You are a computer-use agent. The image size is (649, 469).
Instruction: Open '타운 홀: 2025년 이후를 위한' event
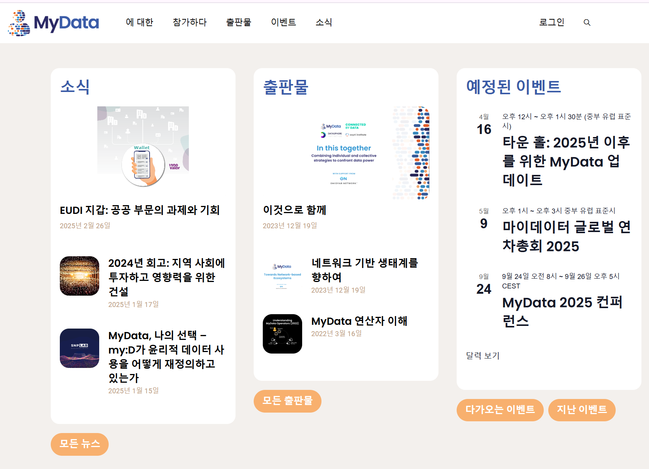(566, 161)
